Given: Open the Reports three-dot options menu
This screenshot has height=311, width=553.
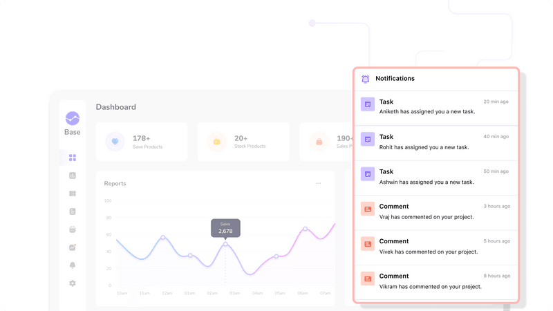Looking at the screenshot, I should 318,184.
